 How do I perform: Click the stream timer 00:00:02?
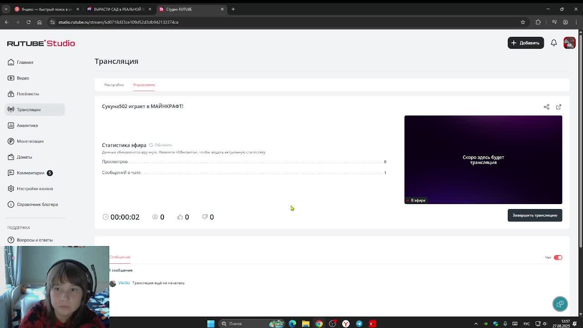[125, 217]
